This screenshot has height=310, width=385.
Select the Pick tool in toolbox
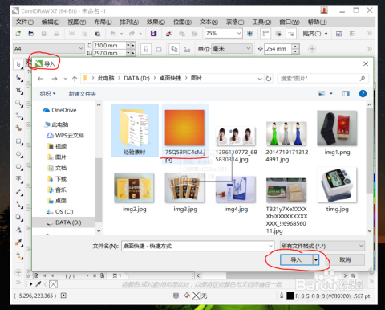pyautogui.click(x=18, y=64)
